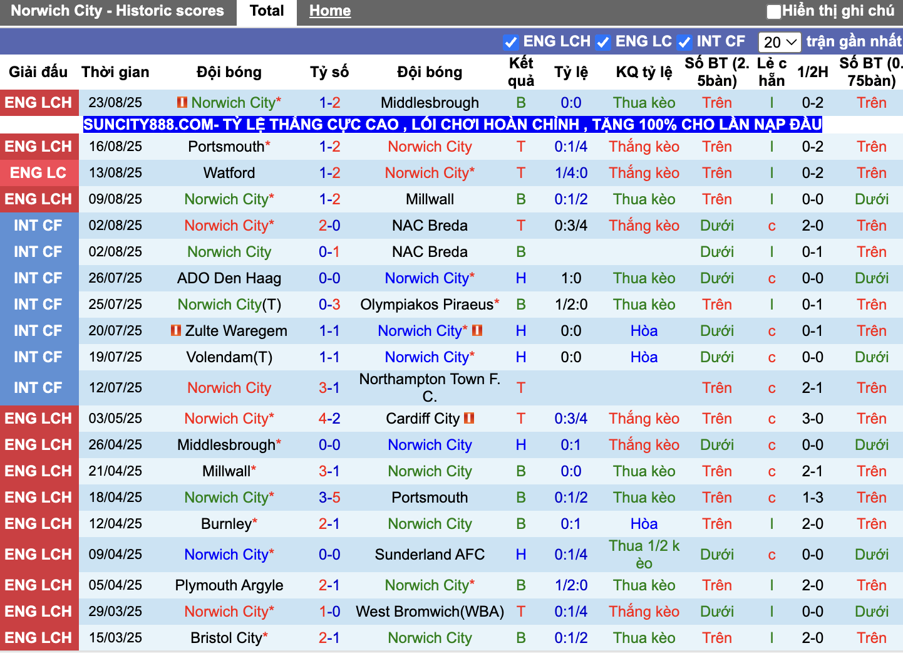Viewport: 903px width, 653px height.
Task: Click the Thời gian column header
Action: tap(115, 72)
